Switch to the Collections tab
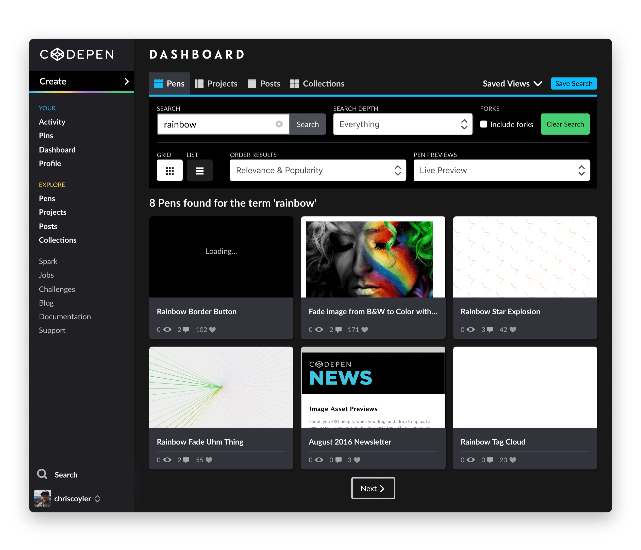The height and width of the screenshot is (550, 641). (317, 84)
